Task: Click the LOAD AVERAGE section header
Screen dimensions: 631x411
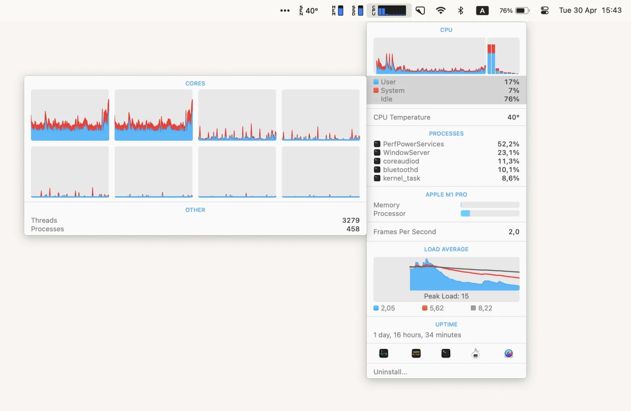Action: 446,249
